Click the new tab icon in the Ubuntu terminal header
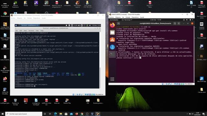This screenshot has width=207, height=116. click(x=119, y=24)
